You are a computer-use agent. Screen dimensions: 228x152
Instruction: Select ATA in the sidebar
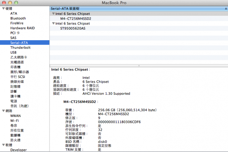tap(14, 14)
